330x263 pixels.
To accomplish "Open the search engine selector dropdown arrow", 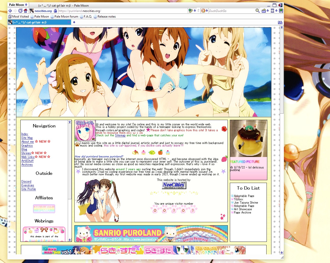I will [x=207, y=11].
